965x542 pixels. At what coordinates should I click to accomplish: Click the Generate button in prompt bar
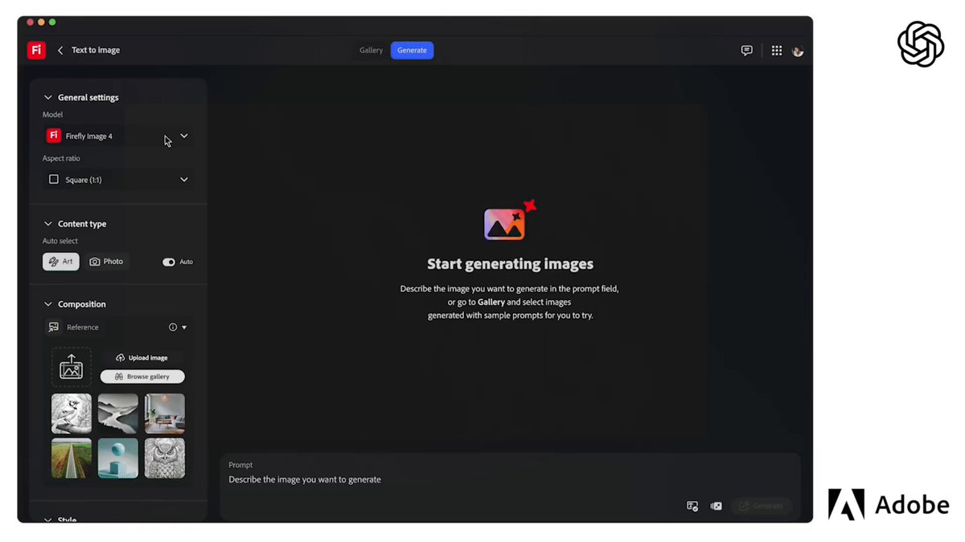(761, 506)
